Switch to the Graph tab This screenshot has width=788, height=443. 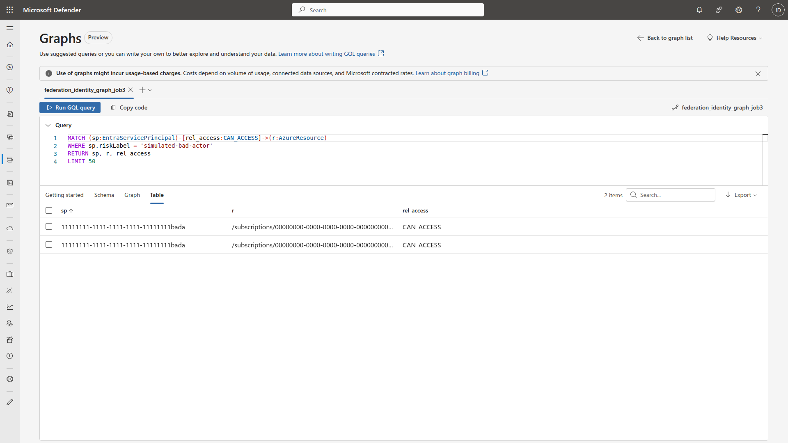tap(132, 195)
